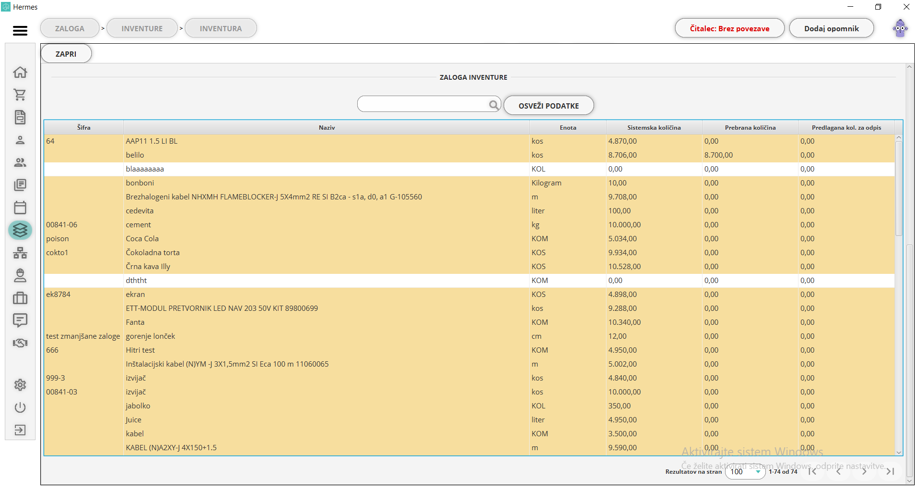Navigate to ZALOGA breadcrumb

[70, 28]
